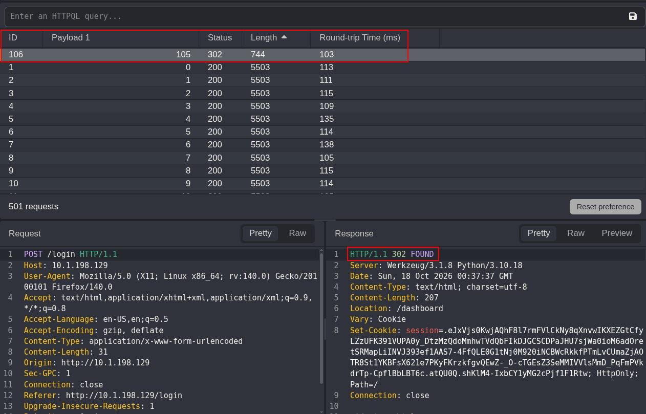Click the 'Origin: http://10.1.198.129' header
The image size is (646, 414).
tap(87, 363)
